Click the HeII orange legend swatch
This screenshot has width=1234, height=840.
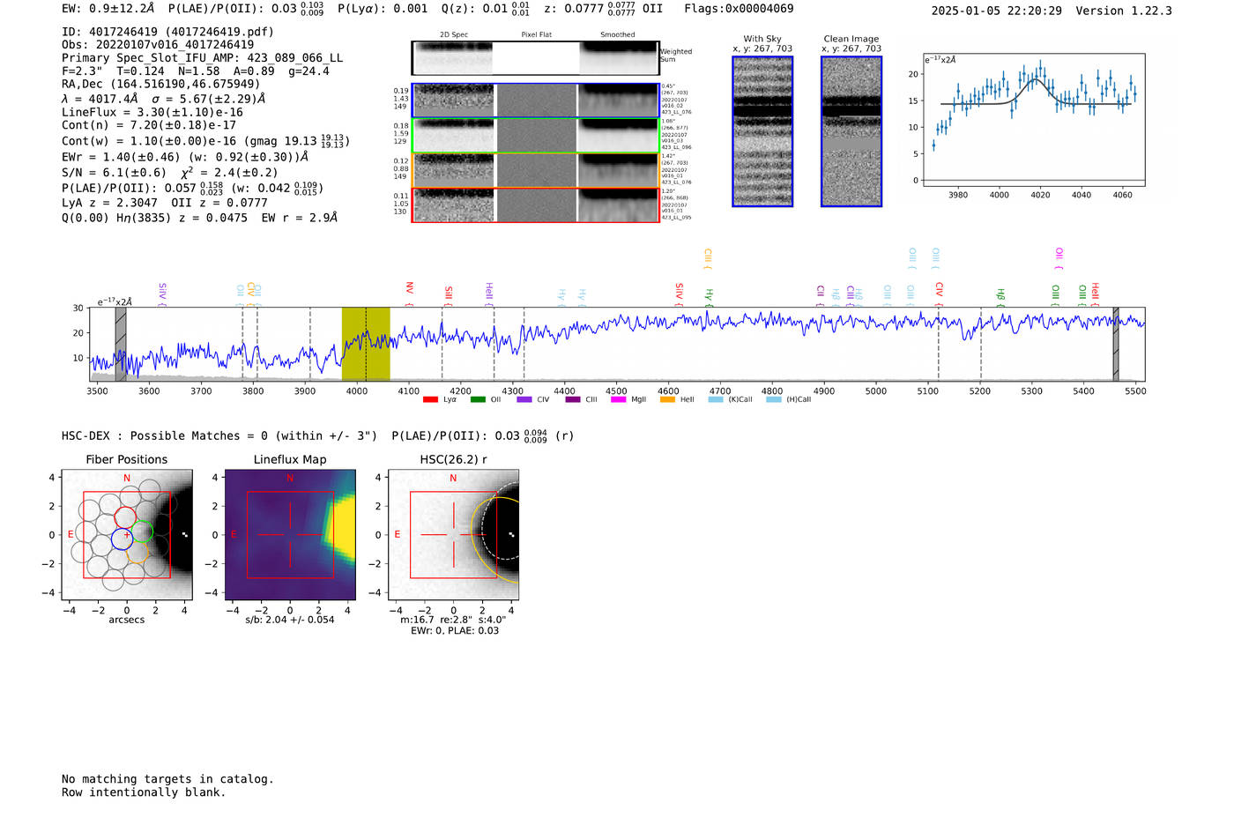(667, 399)
